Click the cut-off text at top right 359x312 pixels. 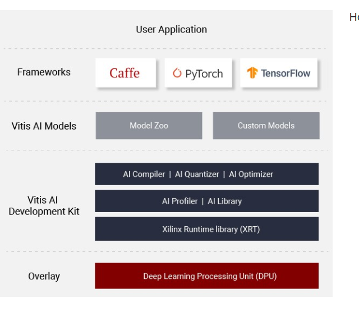[354, 17]
